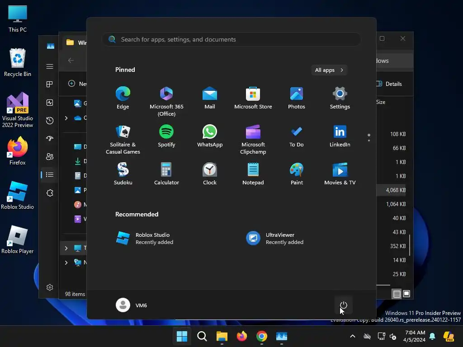This screenshot has width=463, height=347.
Task: Open Task Manager Services tab
Action: coord(50,193)
